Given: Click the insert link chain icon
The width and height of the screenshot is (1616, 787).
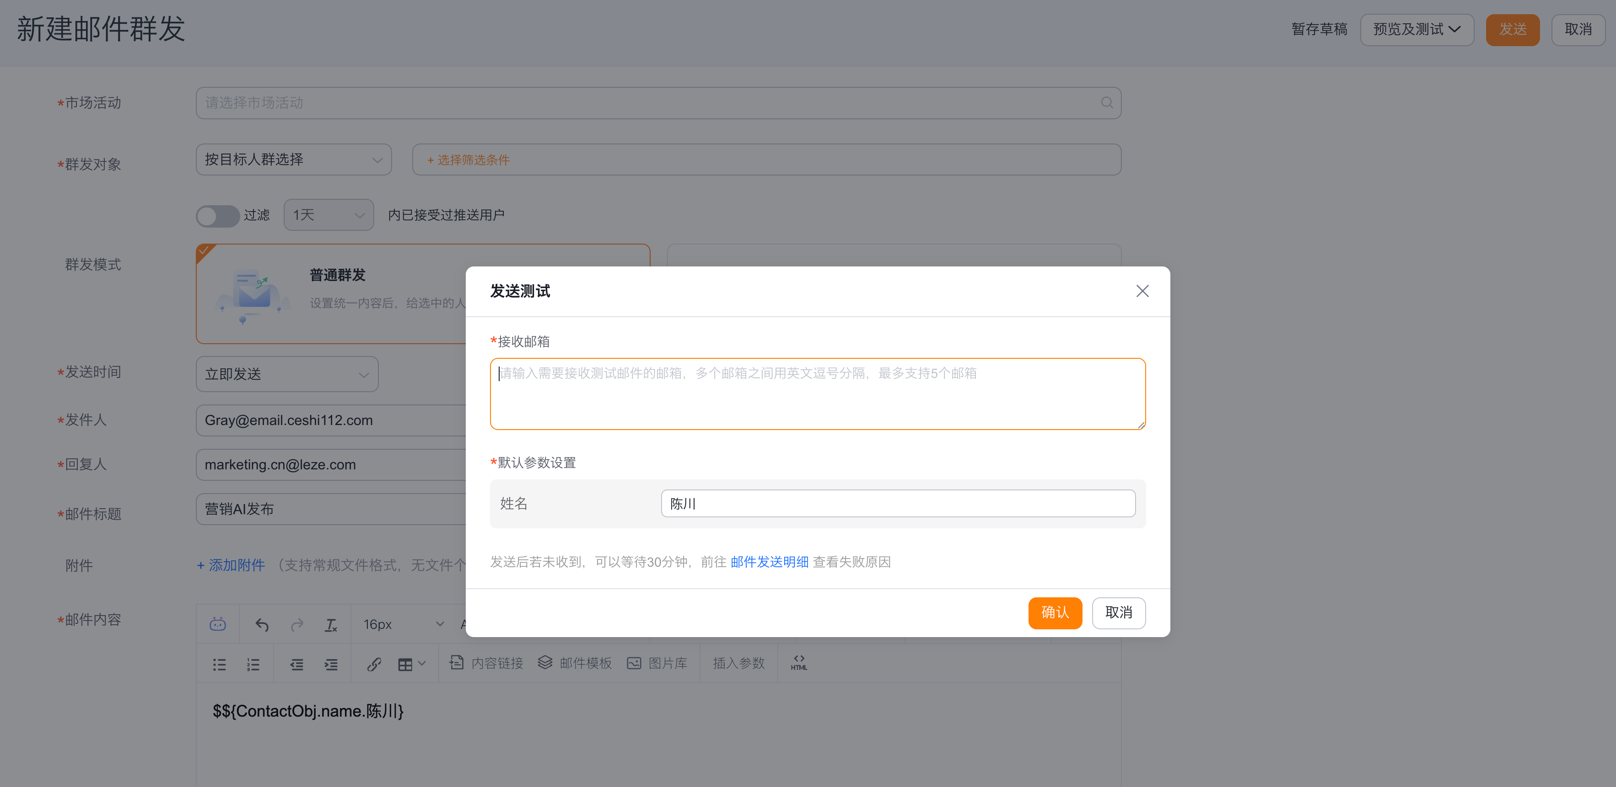Looking at the screenshot, I should [x=374, y=664].
